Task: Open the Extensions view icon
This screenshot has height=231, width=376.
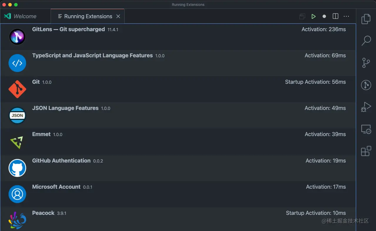Action: [366, 151]
